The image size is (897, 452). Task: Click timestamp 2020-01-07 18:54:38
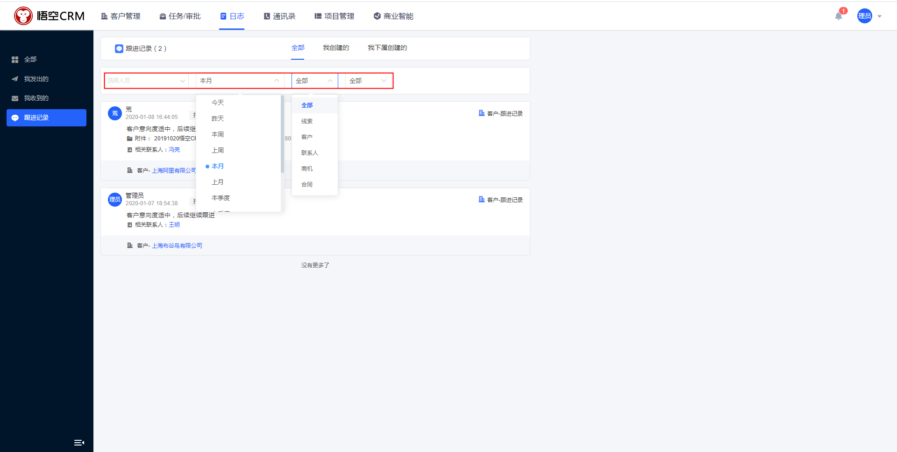(x=152, y=203)
